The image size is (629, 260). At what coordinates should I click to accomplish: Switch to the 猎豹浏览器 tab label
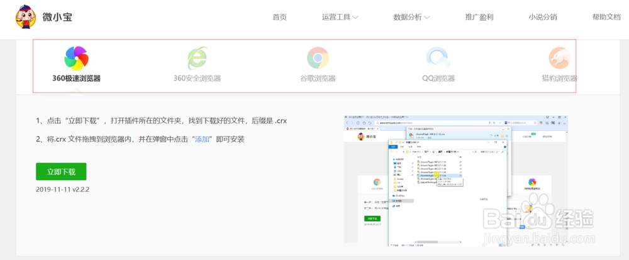(559, 78)
